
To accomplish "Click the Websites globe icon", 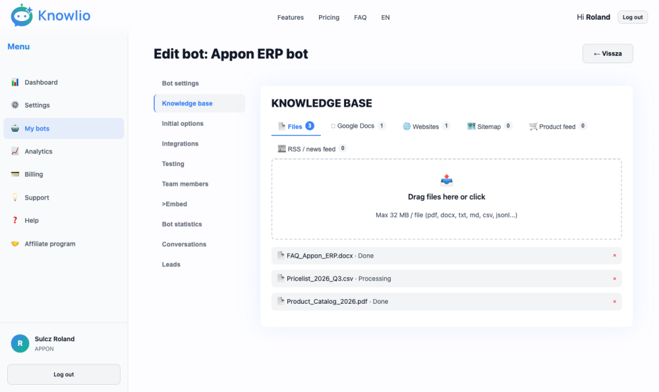I will coord(407,126).
